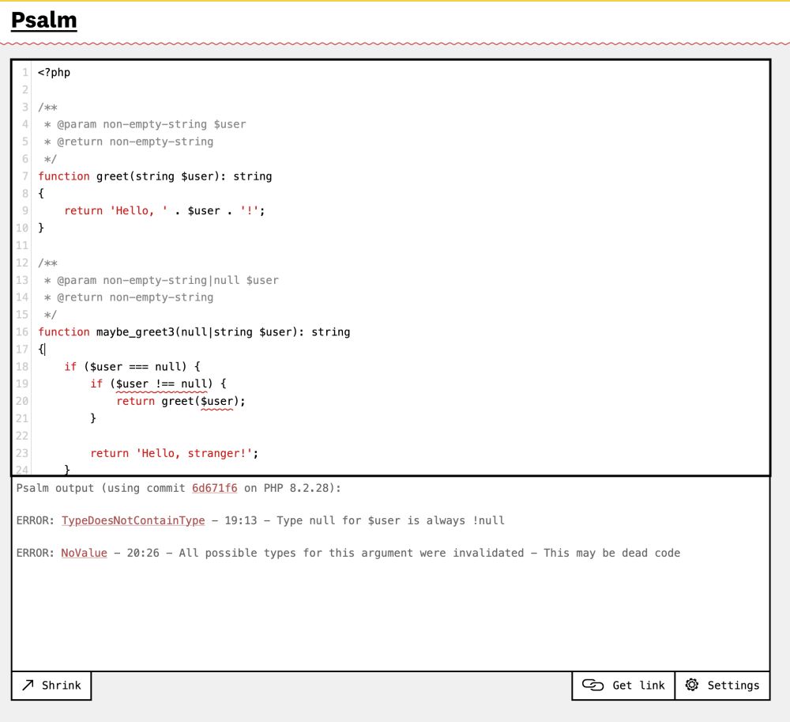Screen dimensions: 790x722
Task: Click the Settings gear icon
Action: tap(692, 685)
